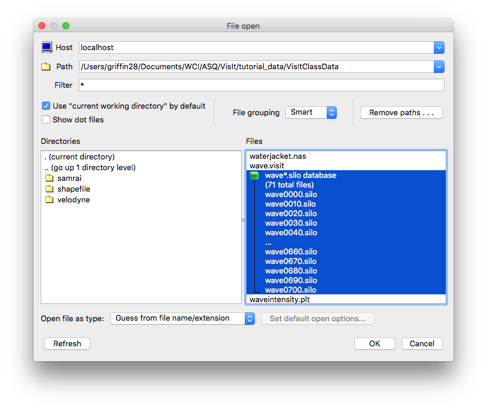487x409 pixels.
Task: Select '. (current directory)' entry
Action: (80, 157)
